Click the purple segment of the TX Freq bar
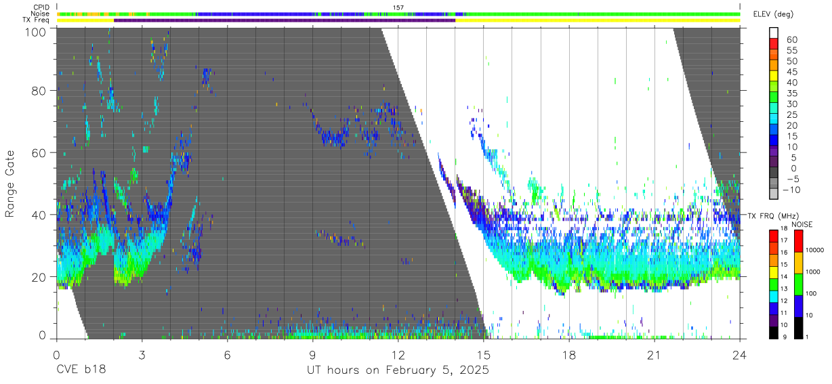Screen dimensions: 832x384 tap(285, 20)
